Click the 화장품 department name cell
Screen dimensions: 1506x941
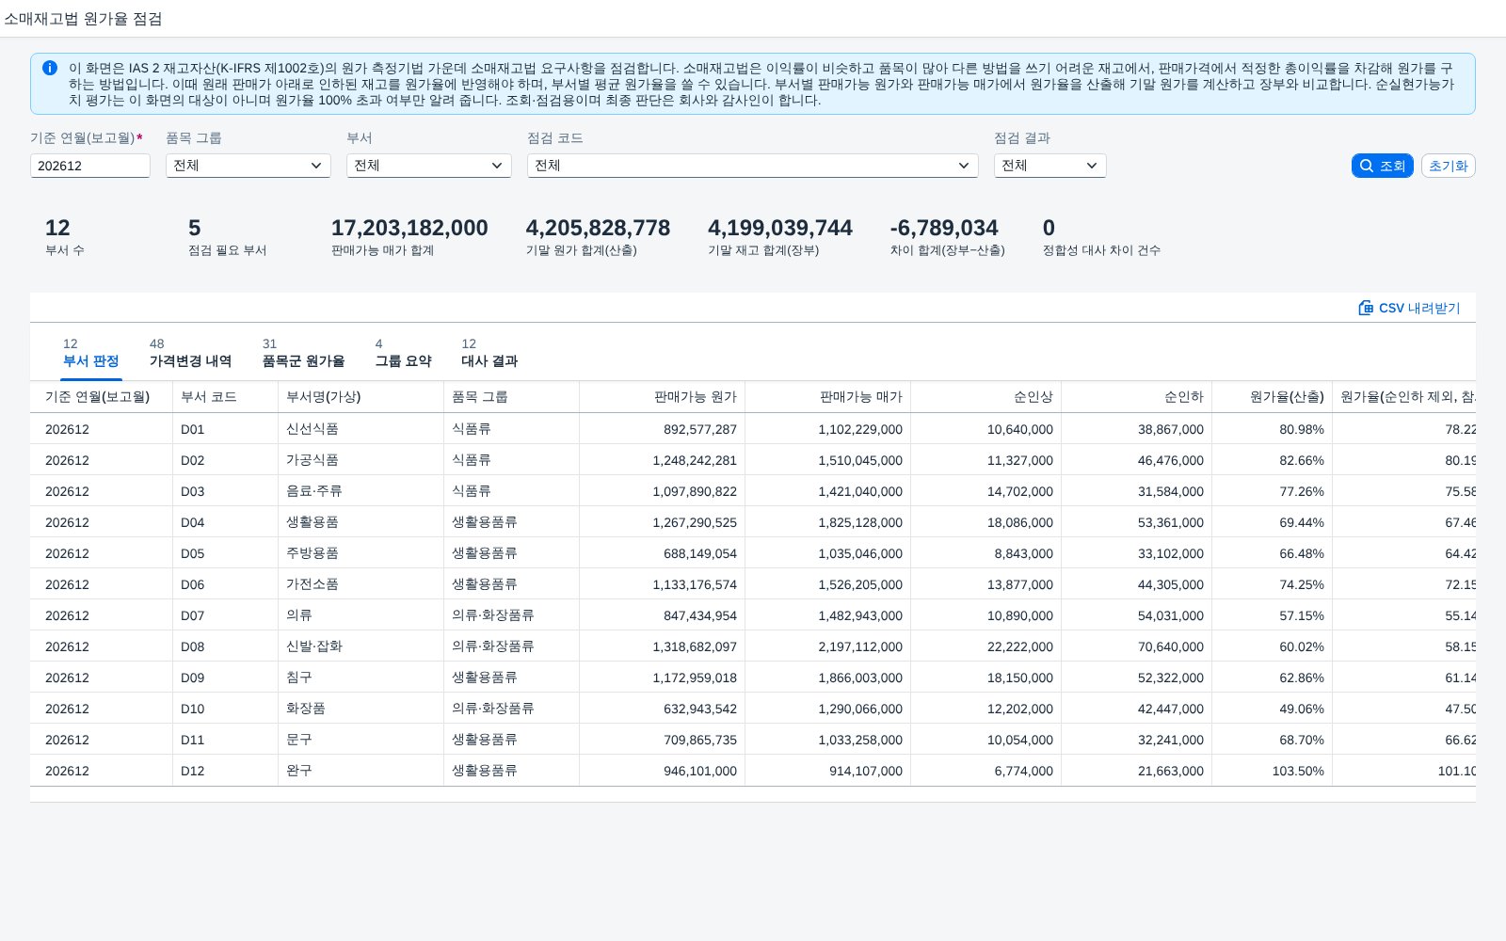tap(361, 709)
